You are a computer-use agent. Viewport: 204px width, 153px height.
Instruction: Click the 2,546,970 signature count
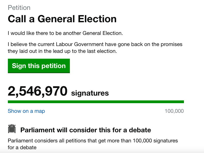[38, 91]
